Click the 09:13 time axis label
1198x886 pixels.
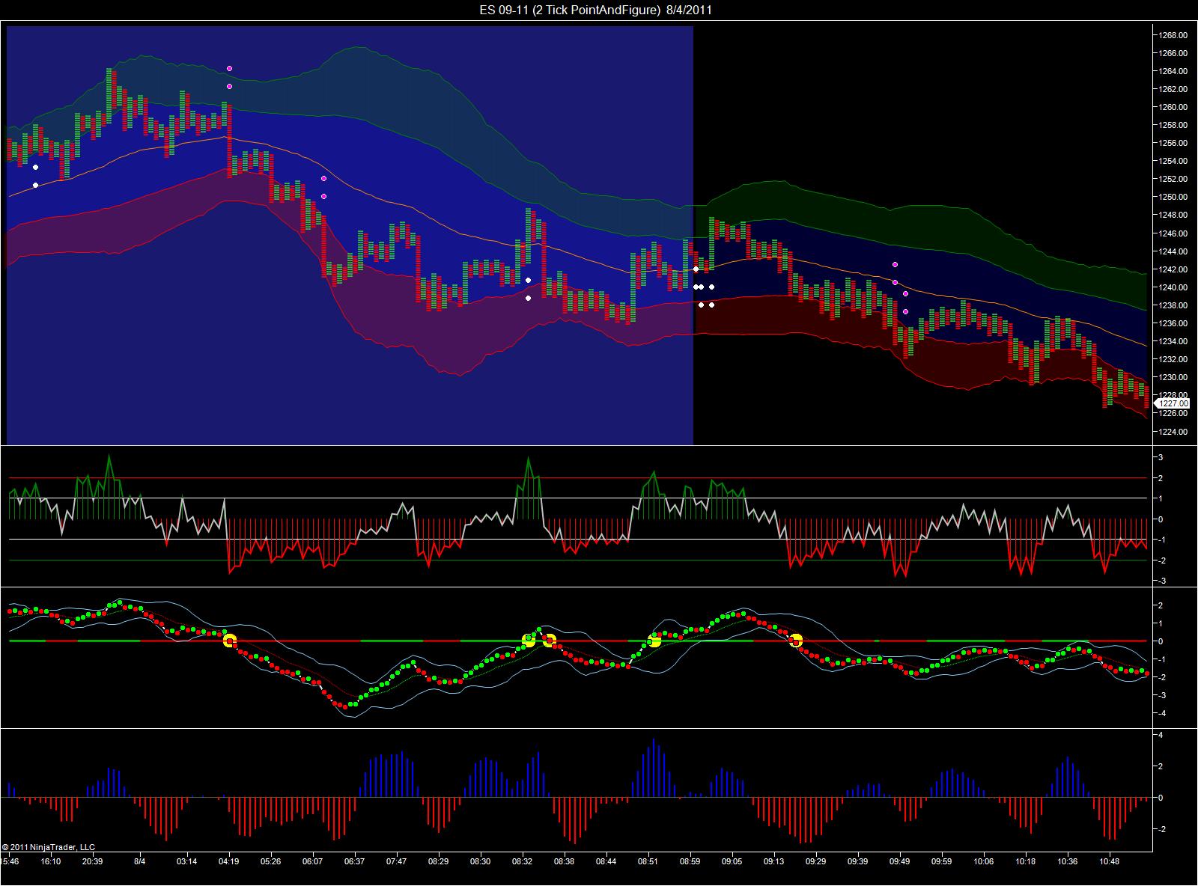point(774,861)
